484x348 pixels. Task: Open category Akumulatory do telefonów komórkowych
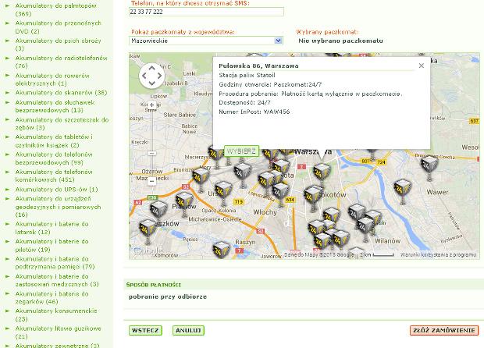point(54,176)
